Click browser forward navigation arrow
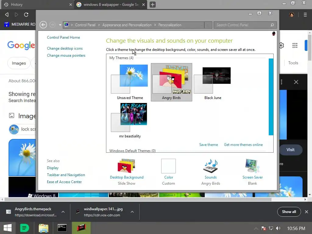The height and width of the screenshot is (234, 312). point(16,15)
